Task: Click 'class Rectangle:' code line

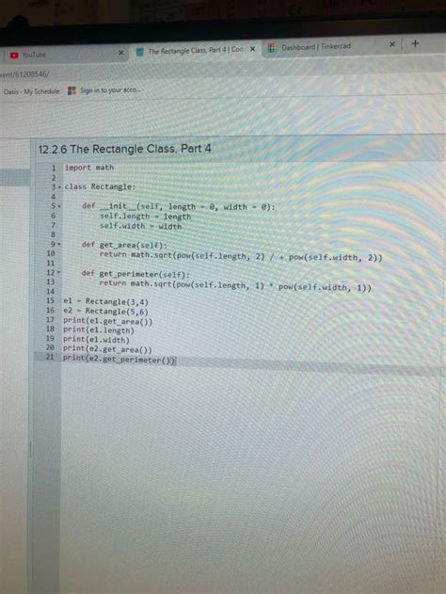Action: [100, 186]
